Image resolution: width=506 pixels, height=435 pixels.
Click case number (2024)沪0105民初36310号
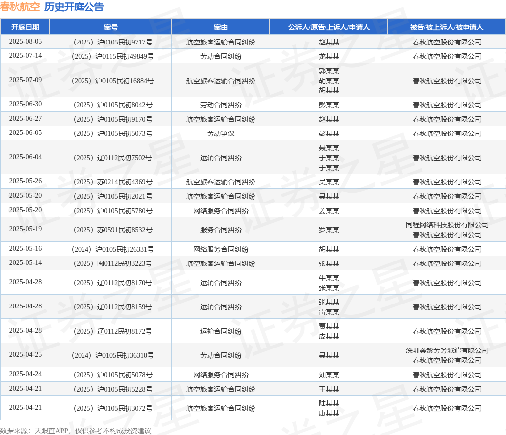(113, 355)
